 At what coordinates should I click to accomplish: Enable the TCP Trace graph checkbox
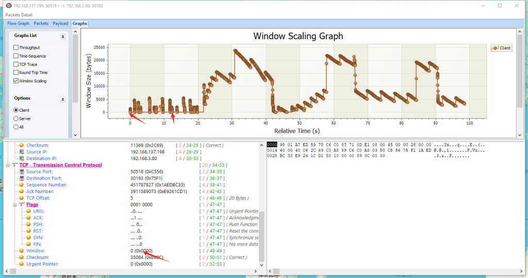pos(16,64)
